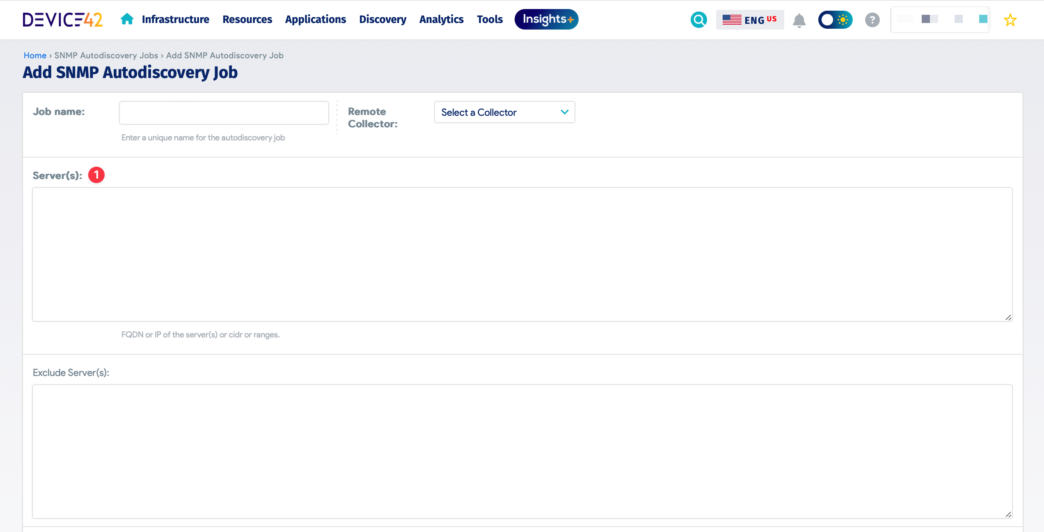
Task: Click the Exclude Server(s) label
Action: tap(71, 373)
